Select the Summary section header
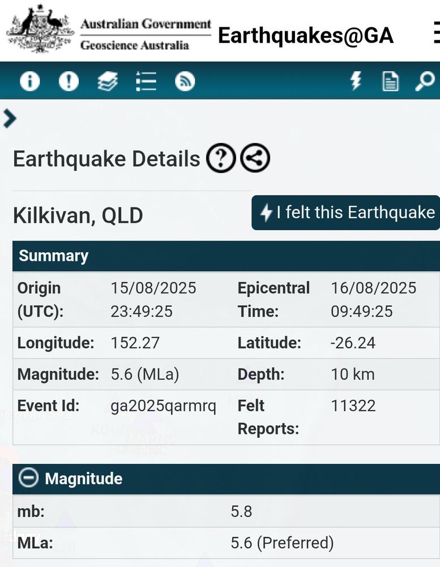The width and height of the screenshot is (440, 567). [226, 256]
